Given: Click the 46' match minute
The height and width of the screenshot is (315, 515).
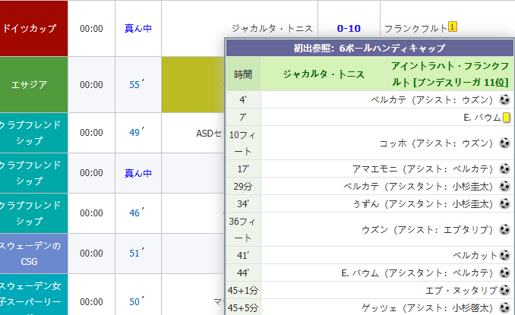Looking at the screenshot, I should click(136, 213).
